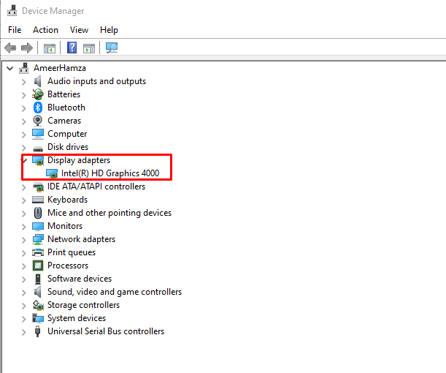Screen dimensions: 446x373
Task: Click the Disk drives icon
Action: click(x=38, y=148)
